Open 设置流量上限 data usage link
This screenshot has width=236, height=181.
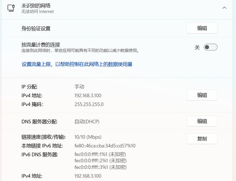(x=77, y=64)
